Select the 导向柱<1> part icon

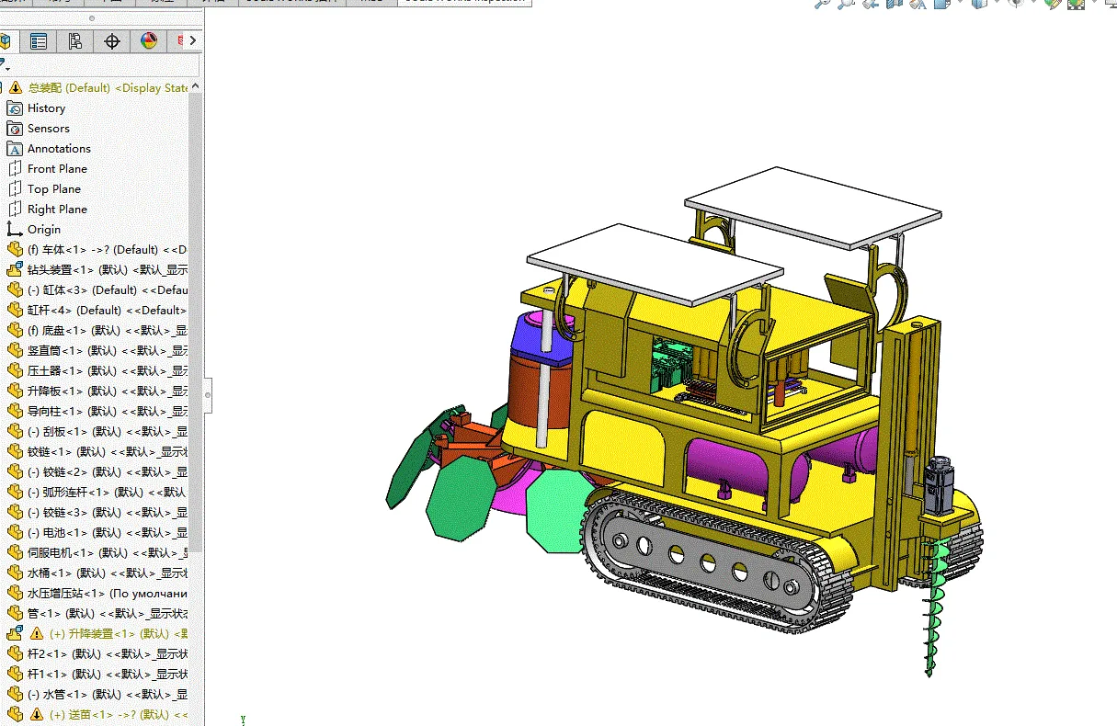pos(14,412)
